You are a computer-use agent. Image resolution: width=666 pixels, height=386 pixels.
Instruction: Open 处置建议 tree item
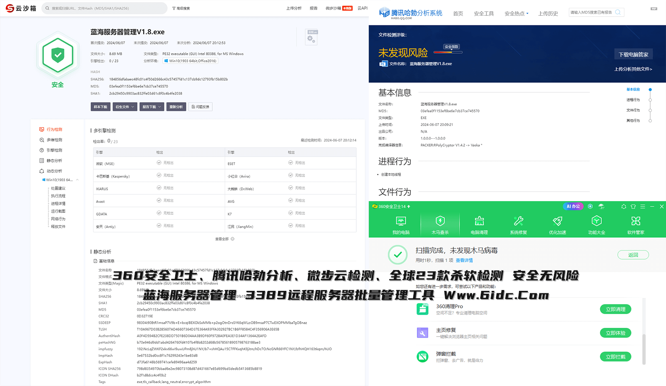click(x=58, y=188)
